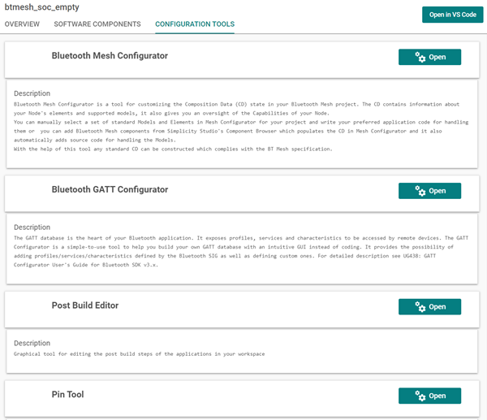Select the Configuration Tools tab

[x=195, y=24]
